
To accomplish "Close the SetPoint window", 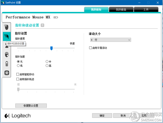I will click(x=158, y=3).
